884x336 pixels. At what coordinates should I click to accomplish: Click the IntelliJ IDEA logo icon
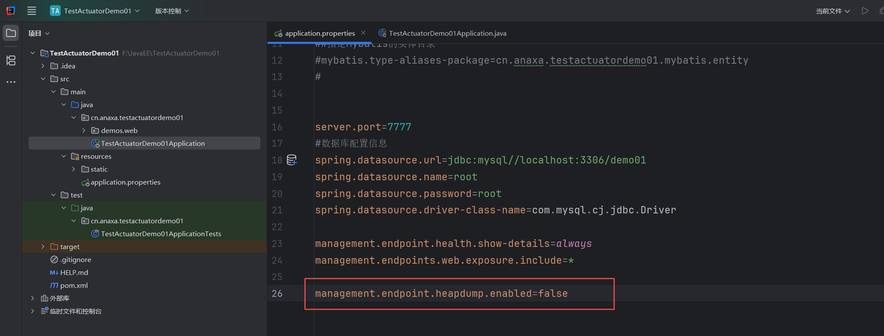[11, 11]
